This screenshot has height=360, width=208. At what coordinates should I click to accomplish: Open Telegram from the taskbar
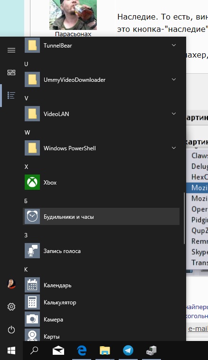[128, 350]
